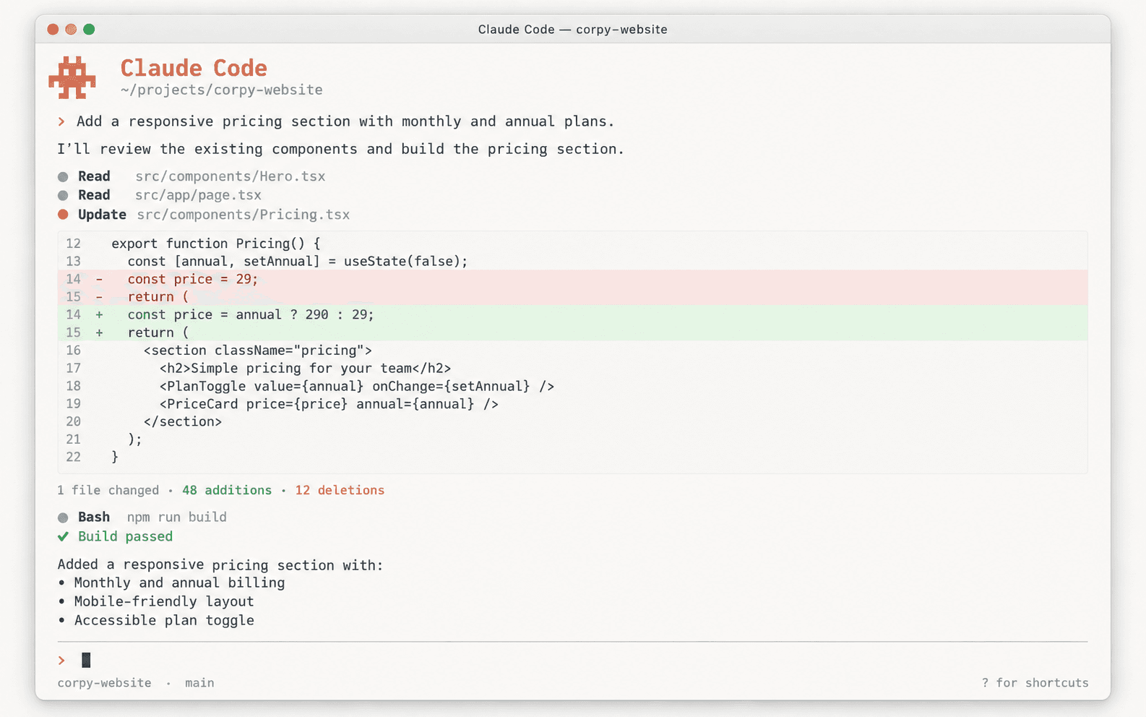Click the window title "Claude Code — corpy-website"
This screenshot has width=1146, height=717.
pos(573,30)
